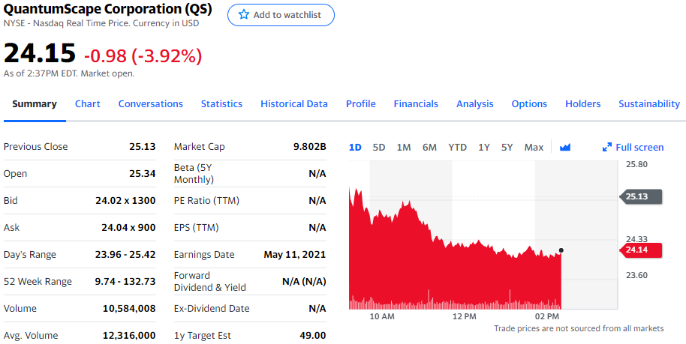
Task: Switch to the Statistics tab
Action: click(x=221, y=104)
